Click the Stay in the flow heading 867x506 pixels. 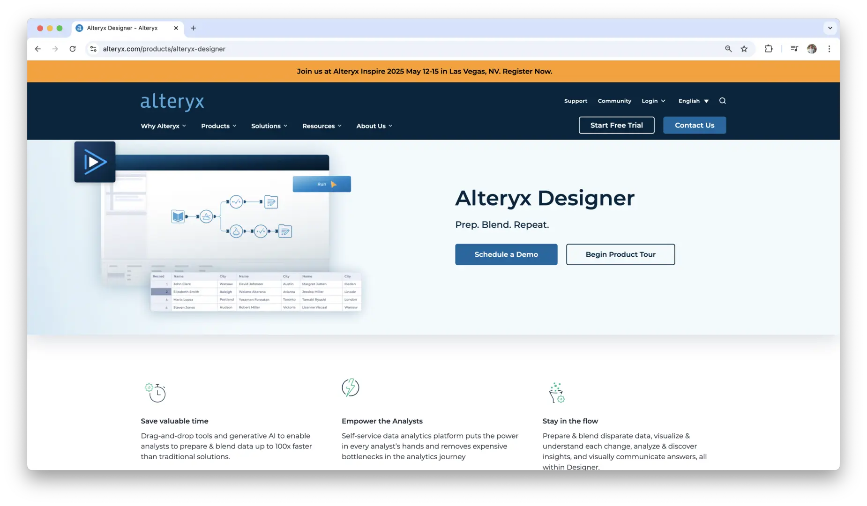point(570,421)
